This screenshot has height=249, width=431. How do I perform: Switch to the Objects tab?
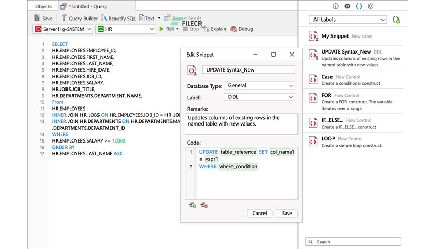pos(43,6)
